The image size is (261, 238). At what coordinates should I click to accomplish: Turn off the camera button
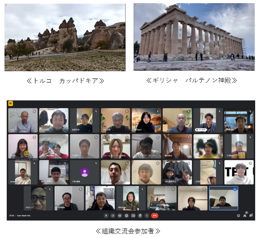click(113, 216)
